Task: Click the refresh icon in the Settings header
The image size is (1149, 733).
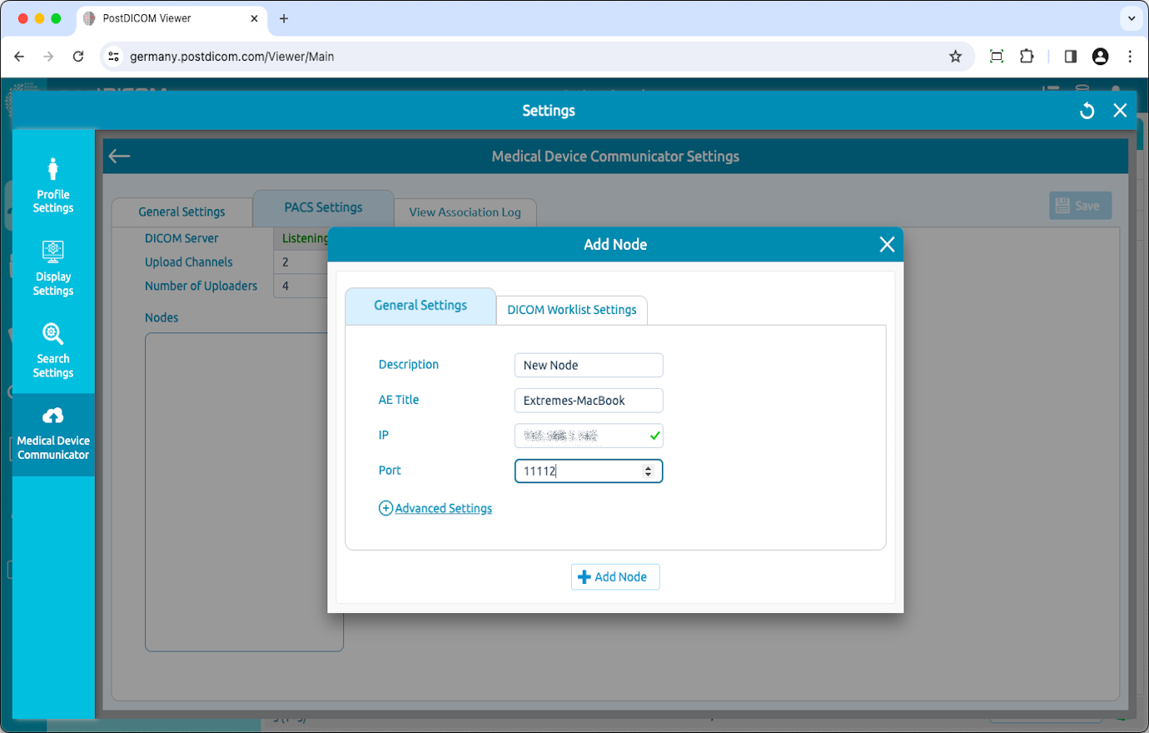Action: (x=1087, y=110)
